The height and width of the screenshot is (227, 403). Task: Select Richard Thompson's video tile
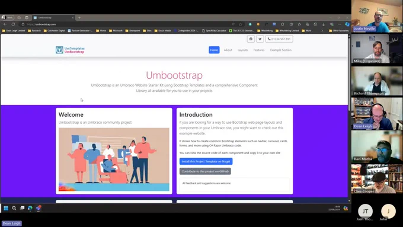(x=377, y=81)
